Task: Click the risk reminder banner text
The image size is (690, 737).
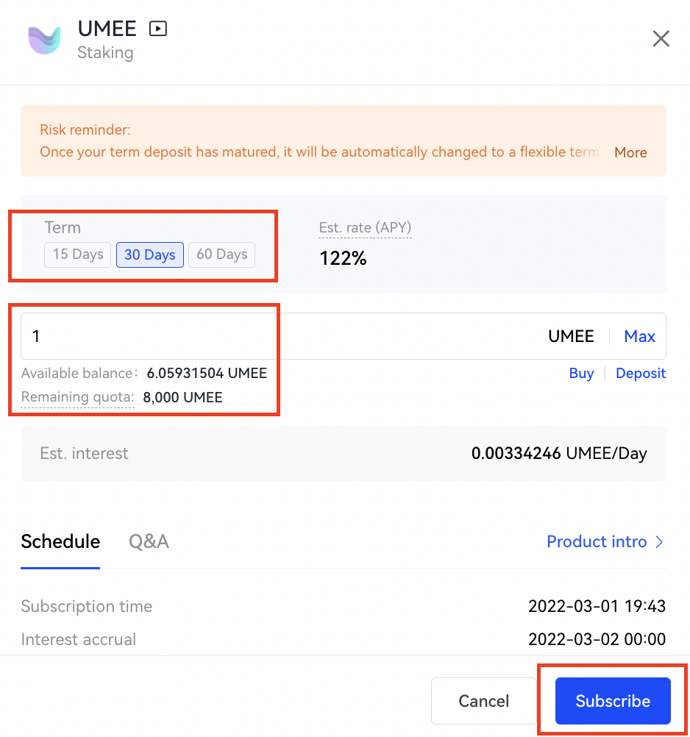Action: click(x=319, y=152)
